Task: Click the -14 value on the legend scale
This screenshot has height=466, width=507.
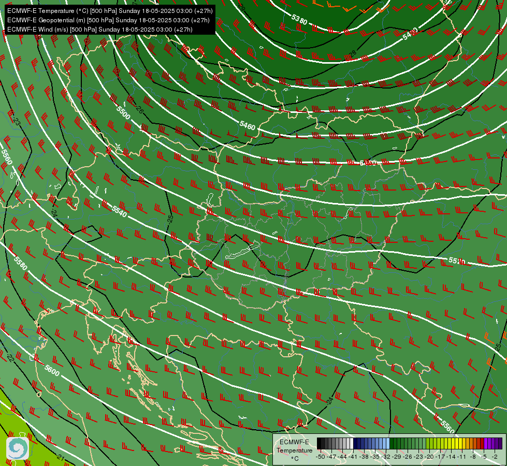Action: click(452, 457)
